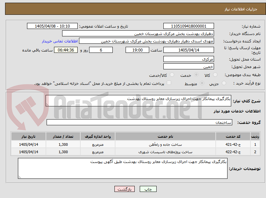Click the delivery province field مرکزی
This screenshot has height=198, width=266.
pos(189,59)
